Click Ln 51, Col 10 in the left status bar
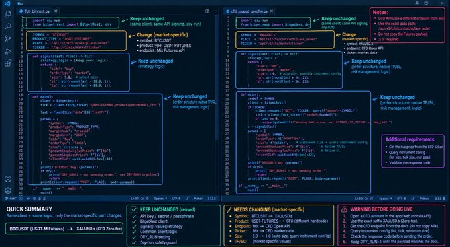This screenshot has height=247, width=450. click(x=140, y=199)
